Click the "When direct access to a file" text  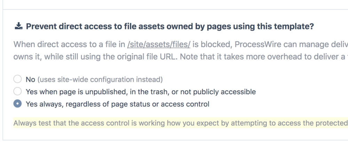pos(70,44)
